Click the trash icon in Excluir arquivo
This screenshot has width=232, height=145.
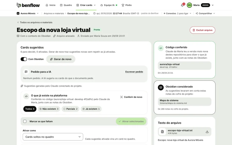pos(194,30)
